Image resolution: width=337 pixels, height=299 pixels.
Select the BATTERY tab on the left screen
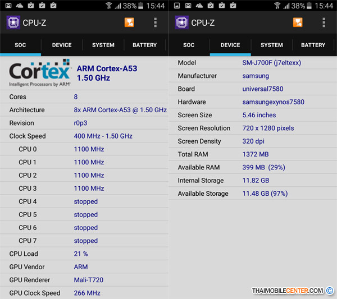(x=144, y=45)
